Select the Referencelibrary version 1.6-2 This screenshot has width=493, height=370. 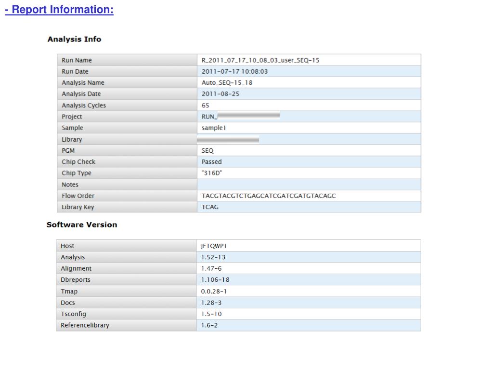(209, 325)
